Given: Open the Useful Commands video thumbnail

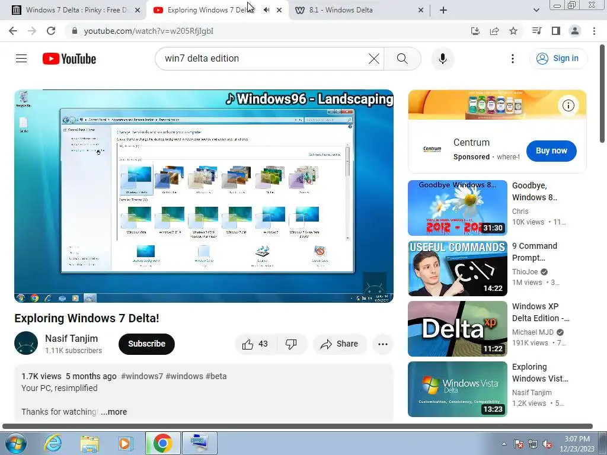Looking at the screenshot, I should click(458, 268).
